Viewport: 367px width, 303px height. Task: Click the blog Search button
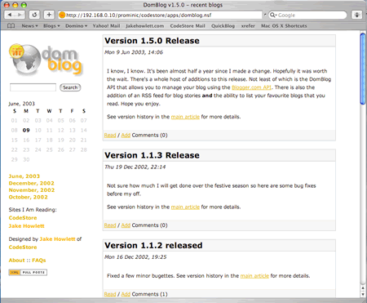tap(70, 87)
